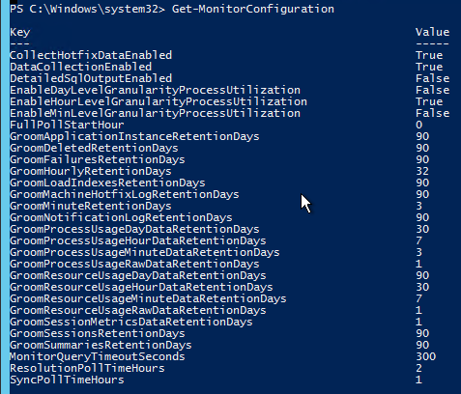The height and width of the screenshot is (394, 461).
Task: Click the SyncPollTimeHours key
Action: tap(67, 380)
